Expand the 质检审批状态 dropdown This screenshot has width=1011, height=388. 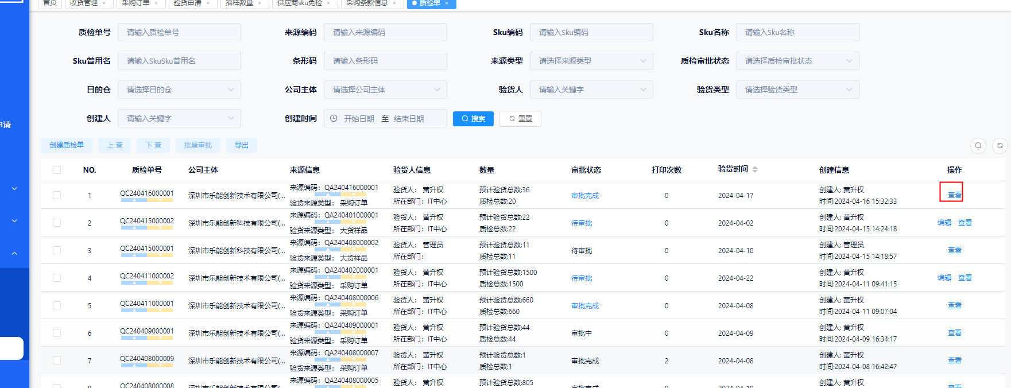tap(797, 61)
